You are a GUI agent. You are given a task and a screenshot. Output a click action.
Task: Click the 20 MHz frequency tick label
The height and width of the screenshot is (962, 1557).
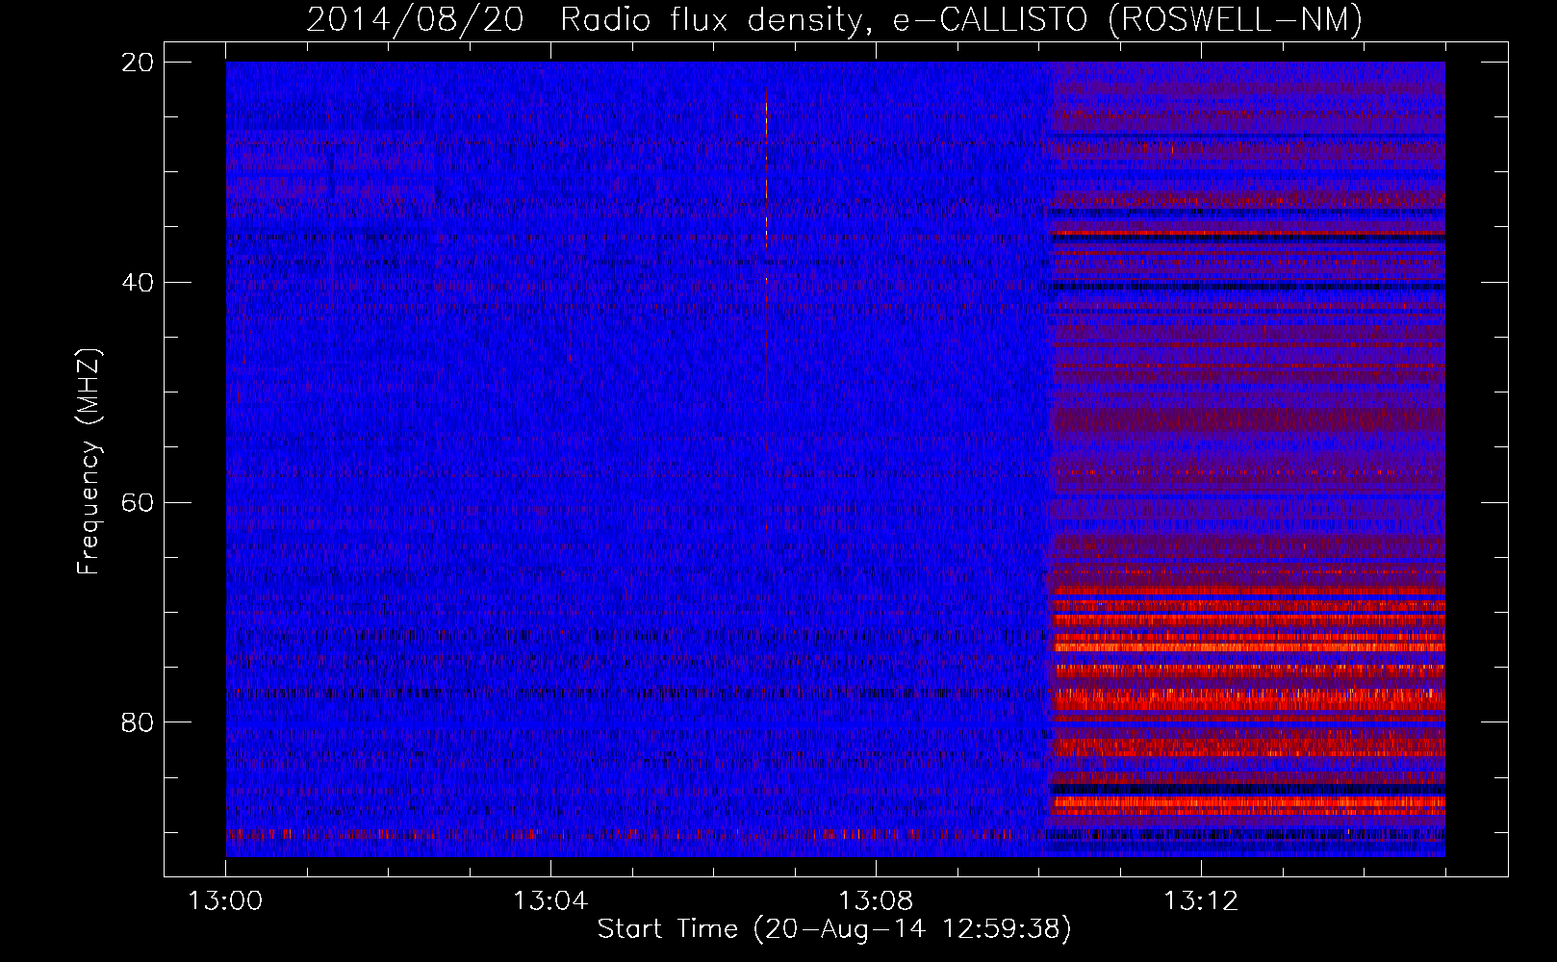tap(138, 62)
